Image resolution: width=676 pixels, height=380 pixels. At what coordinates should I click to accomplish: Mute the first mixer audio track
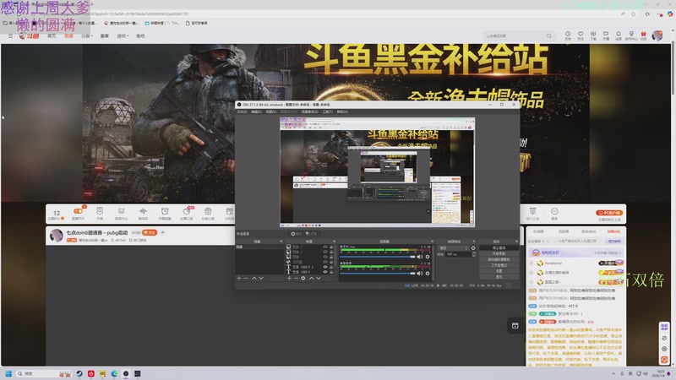[x=419, y=257]
